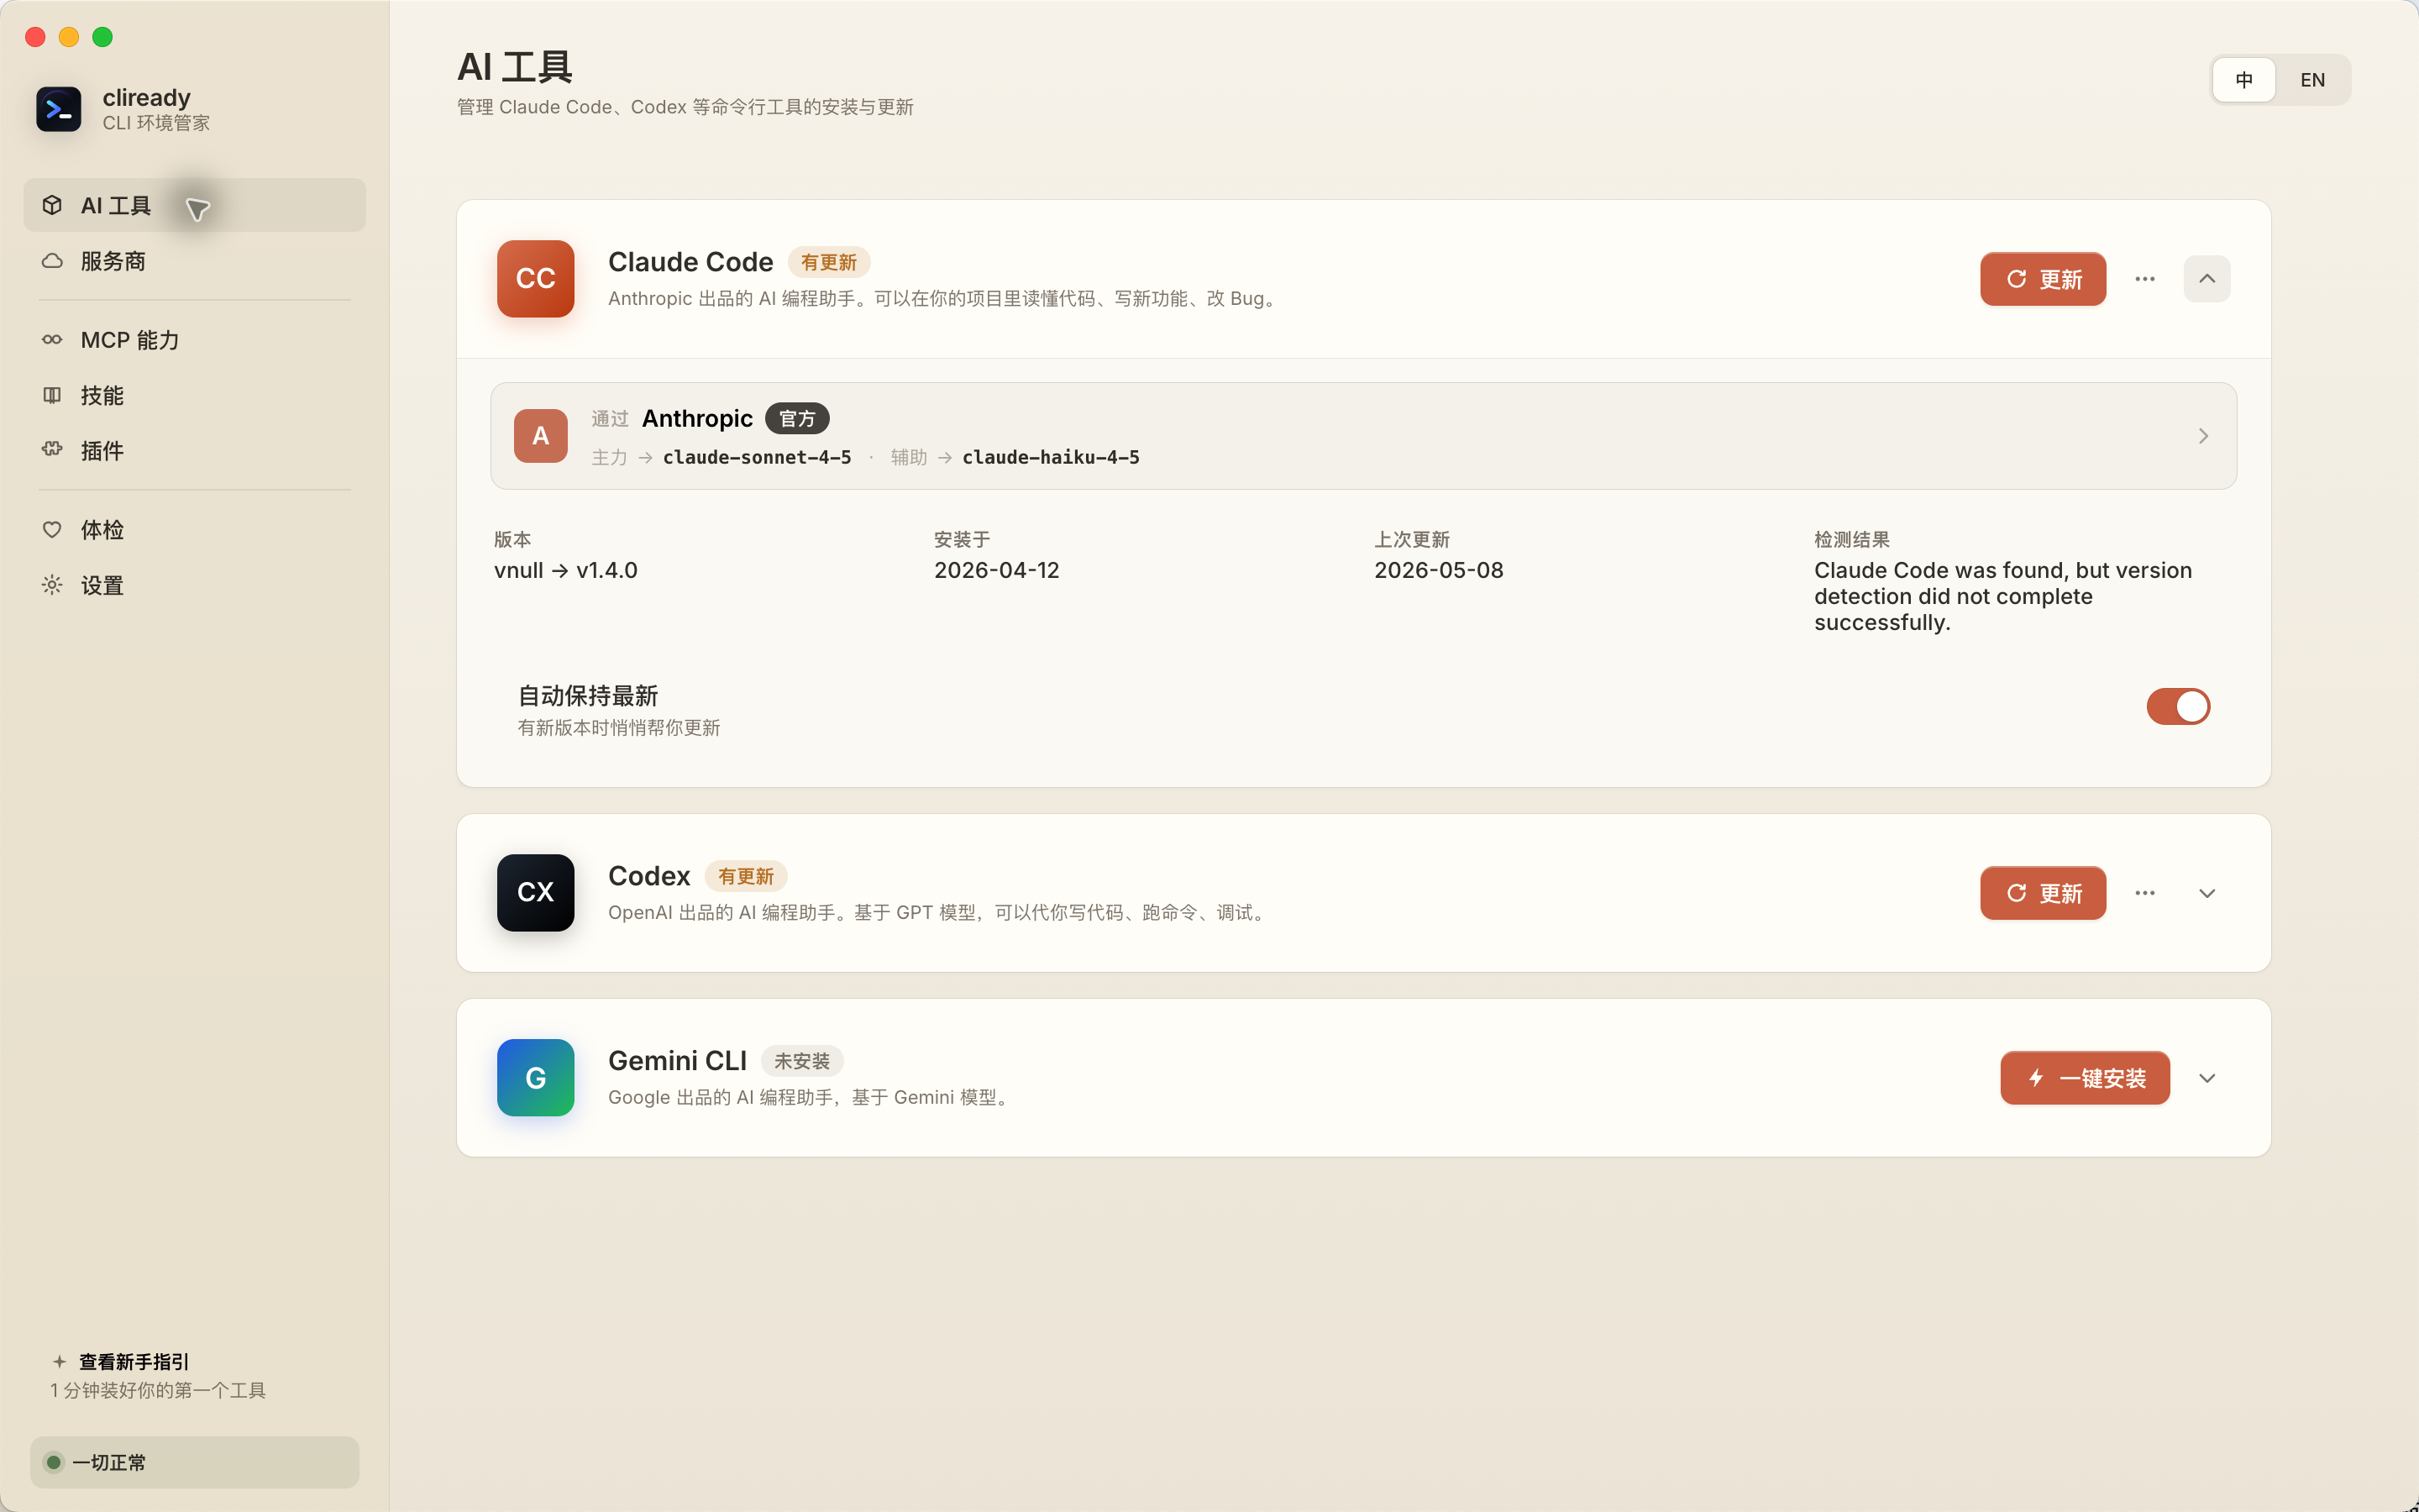The height and width of the screenshot is (1512, 2419).
Task: Click the Claude Code 有更新 badge
Action: click(829, 262)
